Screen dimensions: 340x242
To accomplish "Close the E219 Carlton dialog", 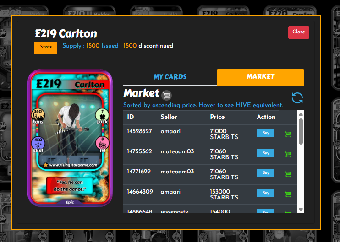I will [299, 32].
